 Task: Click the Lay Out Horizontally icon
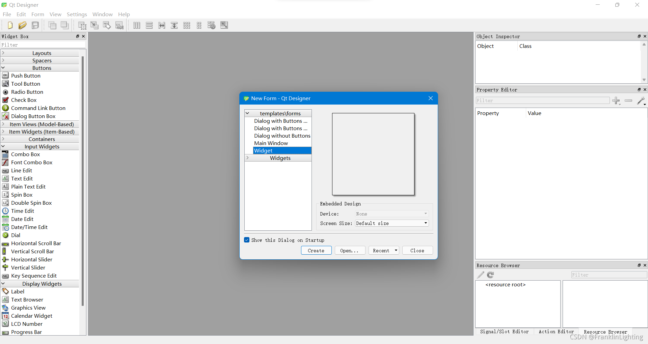click(137, 25)
